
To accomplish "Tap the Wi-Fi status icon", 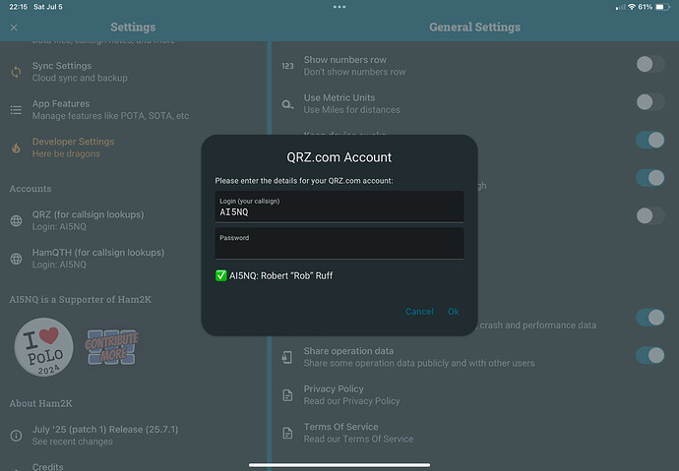I will [632, 7].
